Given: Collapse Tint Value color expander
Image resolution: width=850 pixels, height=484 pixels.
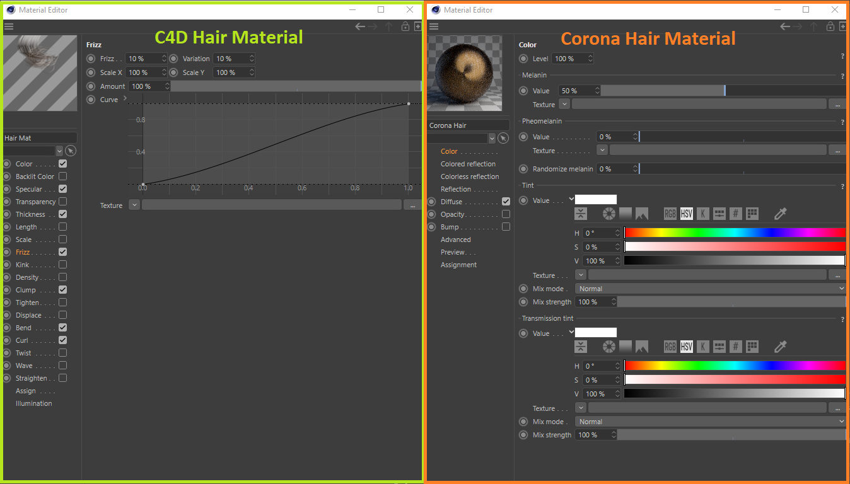Looking at the screenshot, I should coord(571,199).
